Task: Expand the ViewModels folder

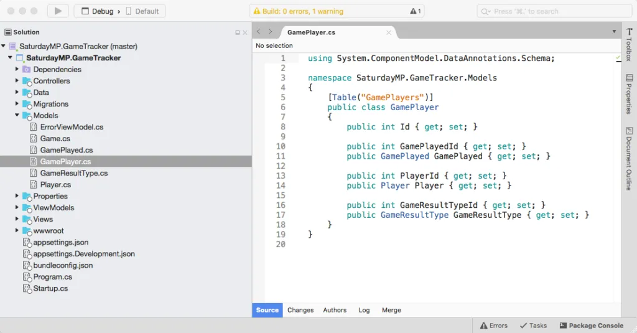Action: click(x=17, y=207)
